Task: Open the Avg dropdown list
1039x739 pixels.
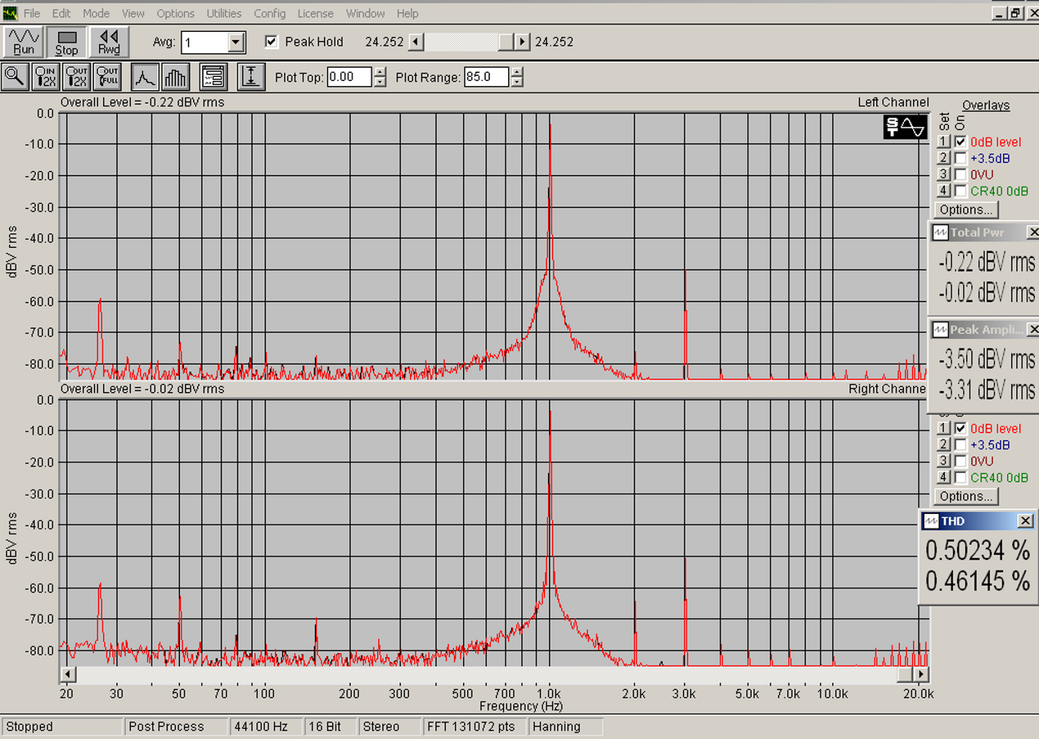Action: 236,42
